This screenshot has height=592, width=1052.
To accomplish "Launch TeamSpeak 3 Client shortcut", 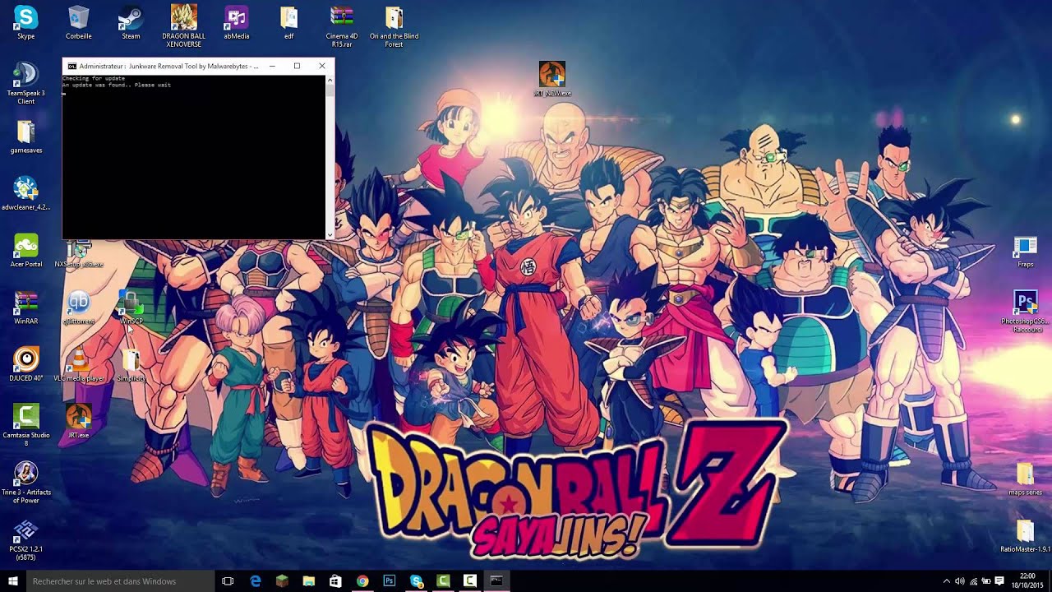I will 25,83.
